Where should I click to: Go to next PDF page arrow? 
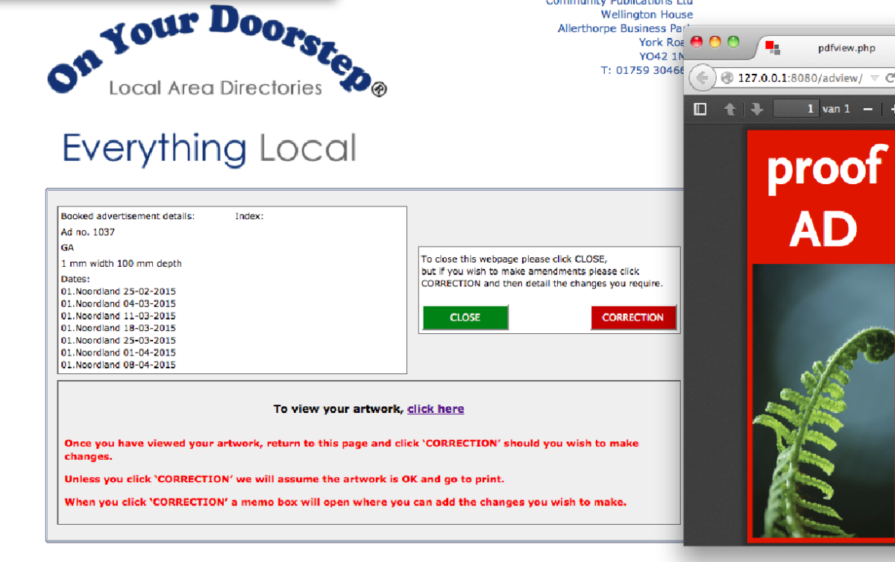click(x=757, y=110)
